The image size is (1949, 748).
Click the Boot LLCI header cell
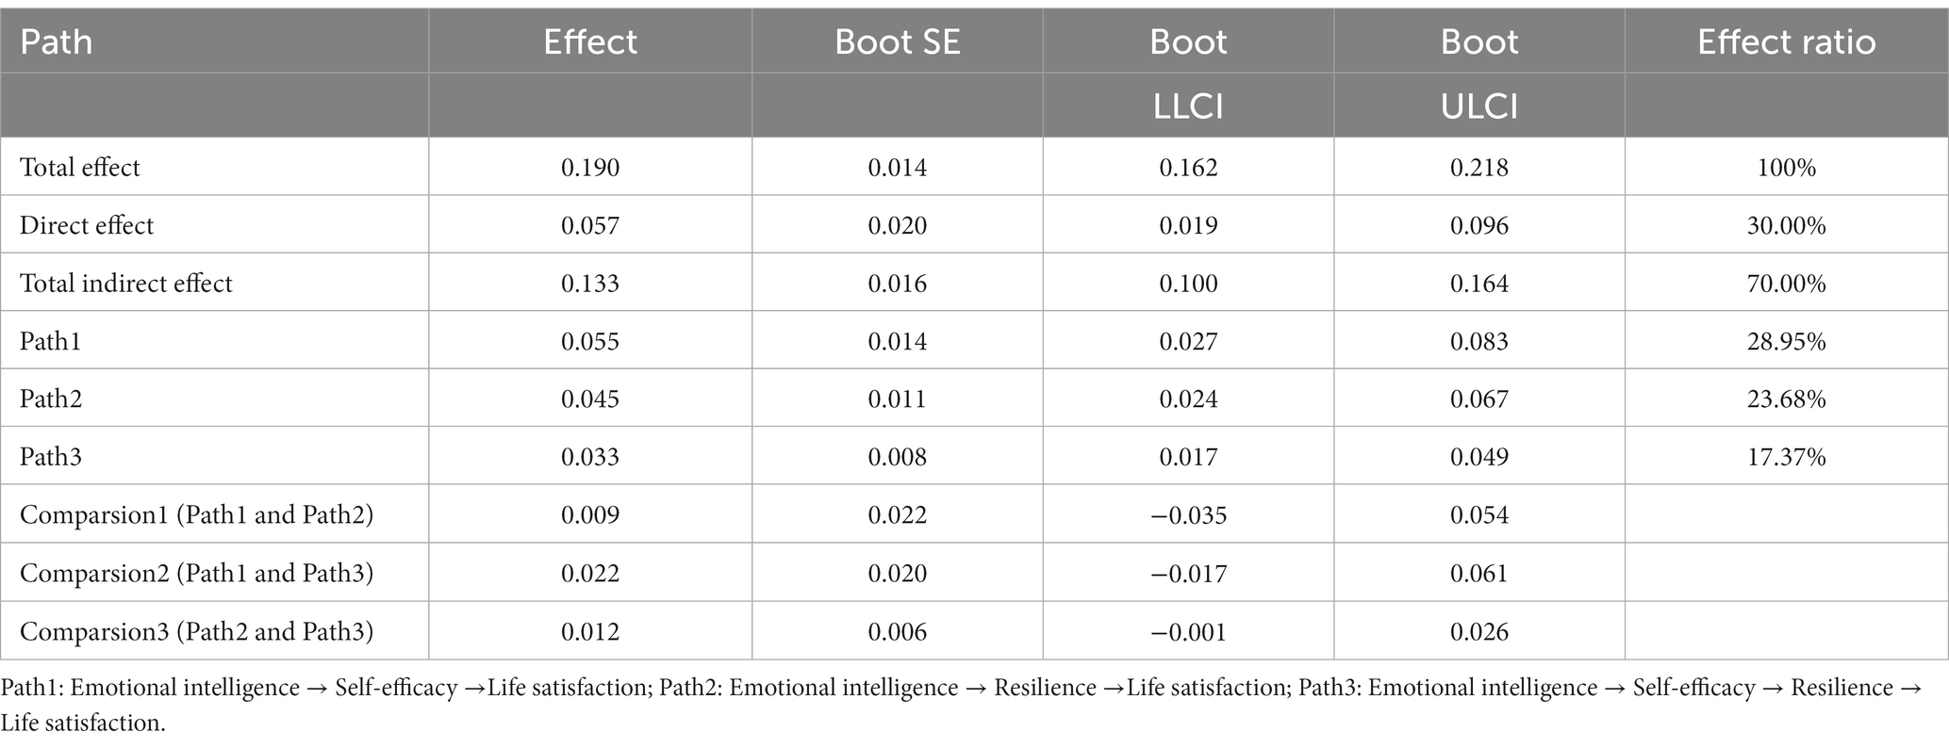click(x=1188, y=73)
